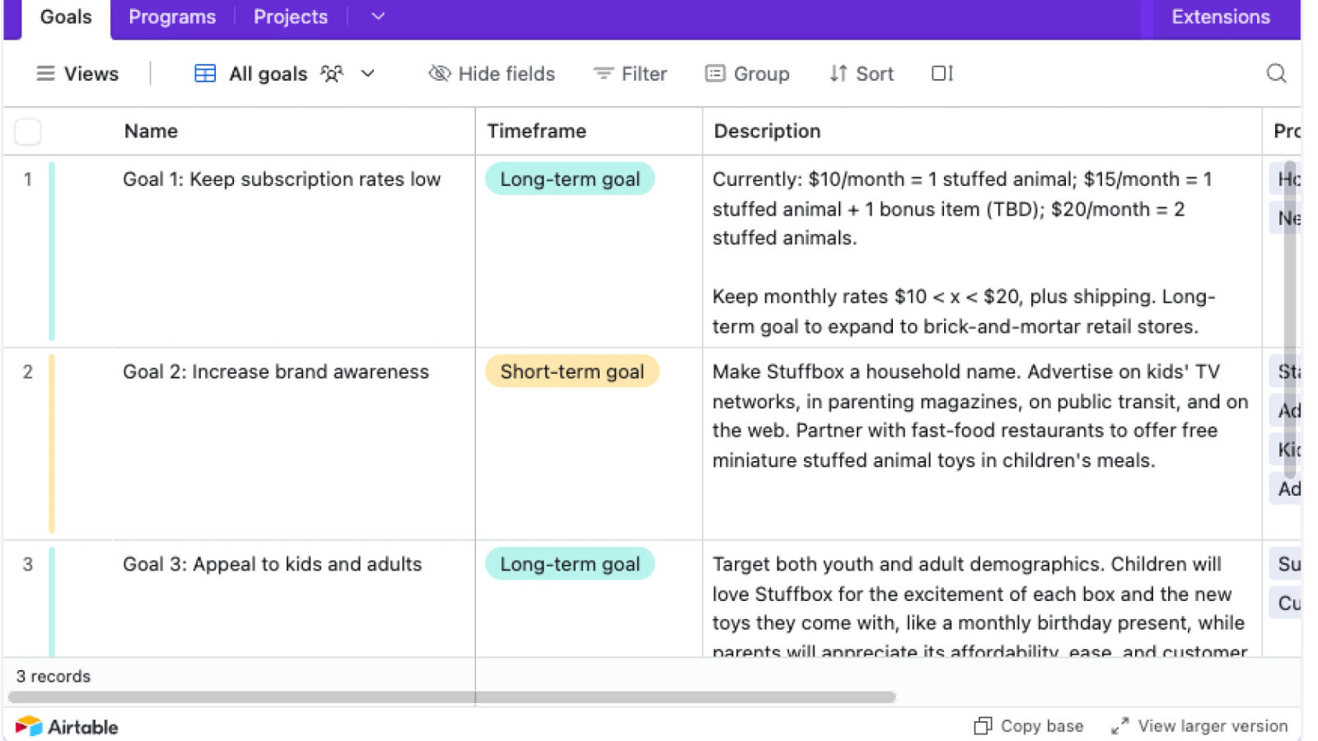Click the description cell for Goal 1
The height and width of the screenshot is (741, 1318).
coord(982,252)
